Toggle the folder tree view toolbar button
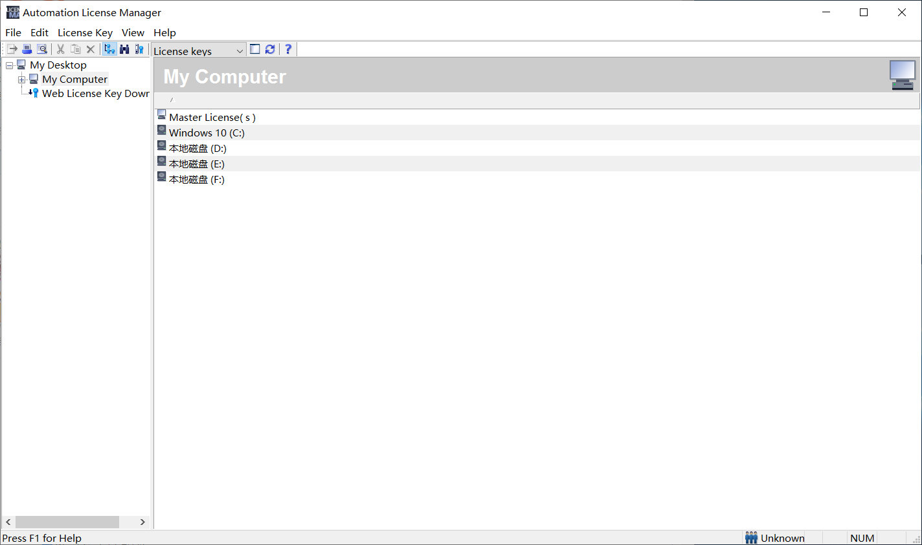 pos(109,49)
